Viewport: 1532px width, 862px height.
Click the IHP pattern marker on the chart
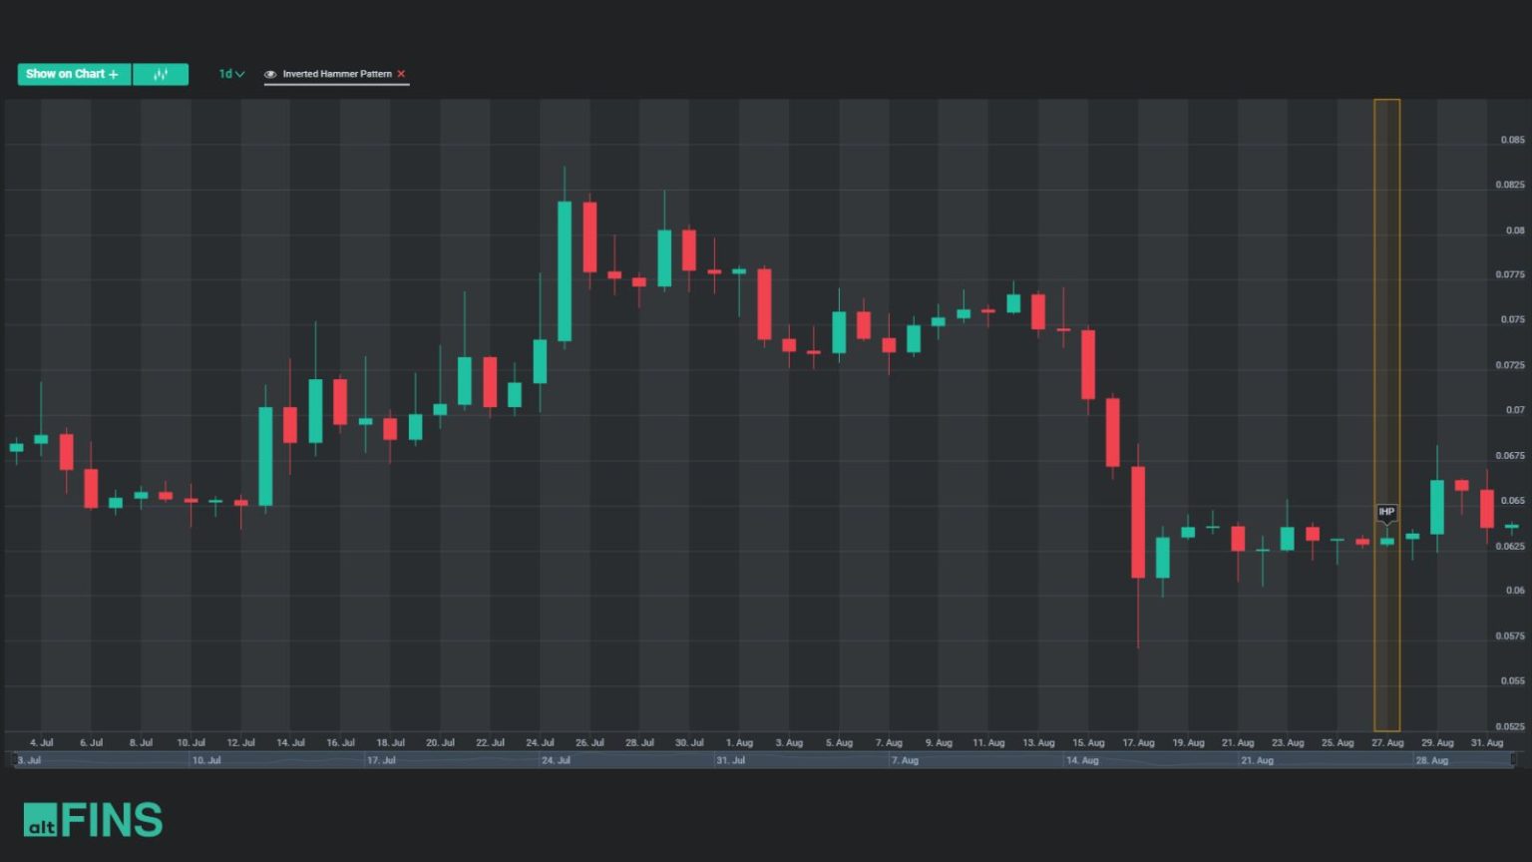[1386, 513]
